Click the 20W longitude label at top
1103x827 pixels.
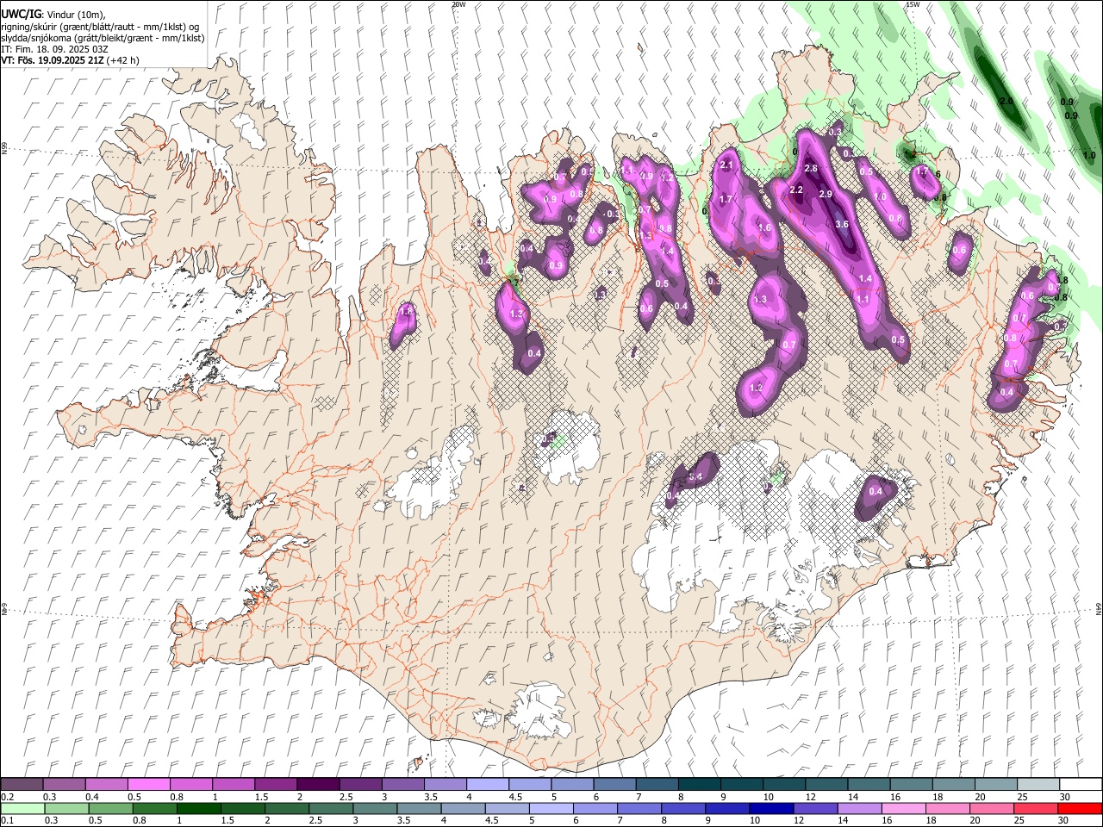point(458,4)
